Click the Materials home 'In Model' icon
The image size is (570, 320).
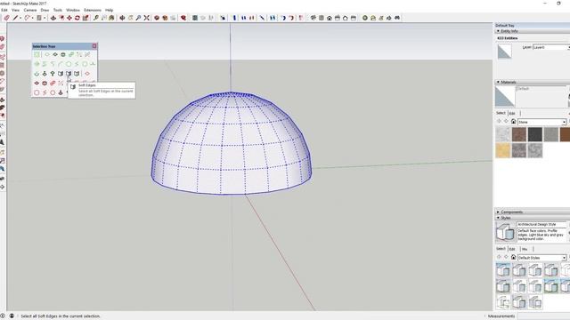tap(513, 122)
